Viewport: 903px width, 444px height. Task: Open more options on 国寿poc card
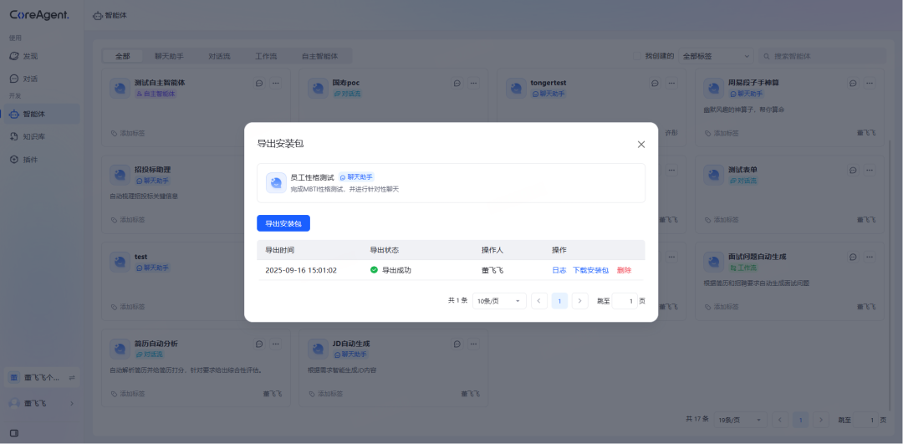point(473,84)
